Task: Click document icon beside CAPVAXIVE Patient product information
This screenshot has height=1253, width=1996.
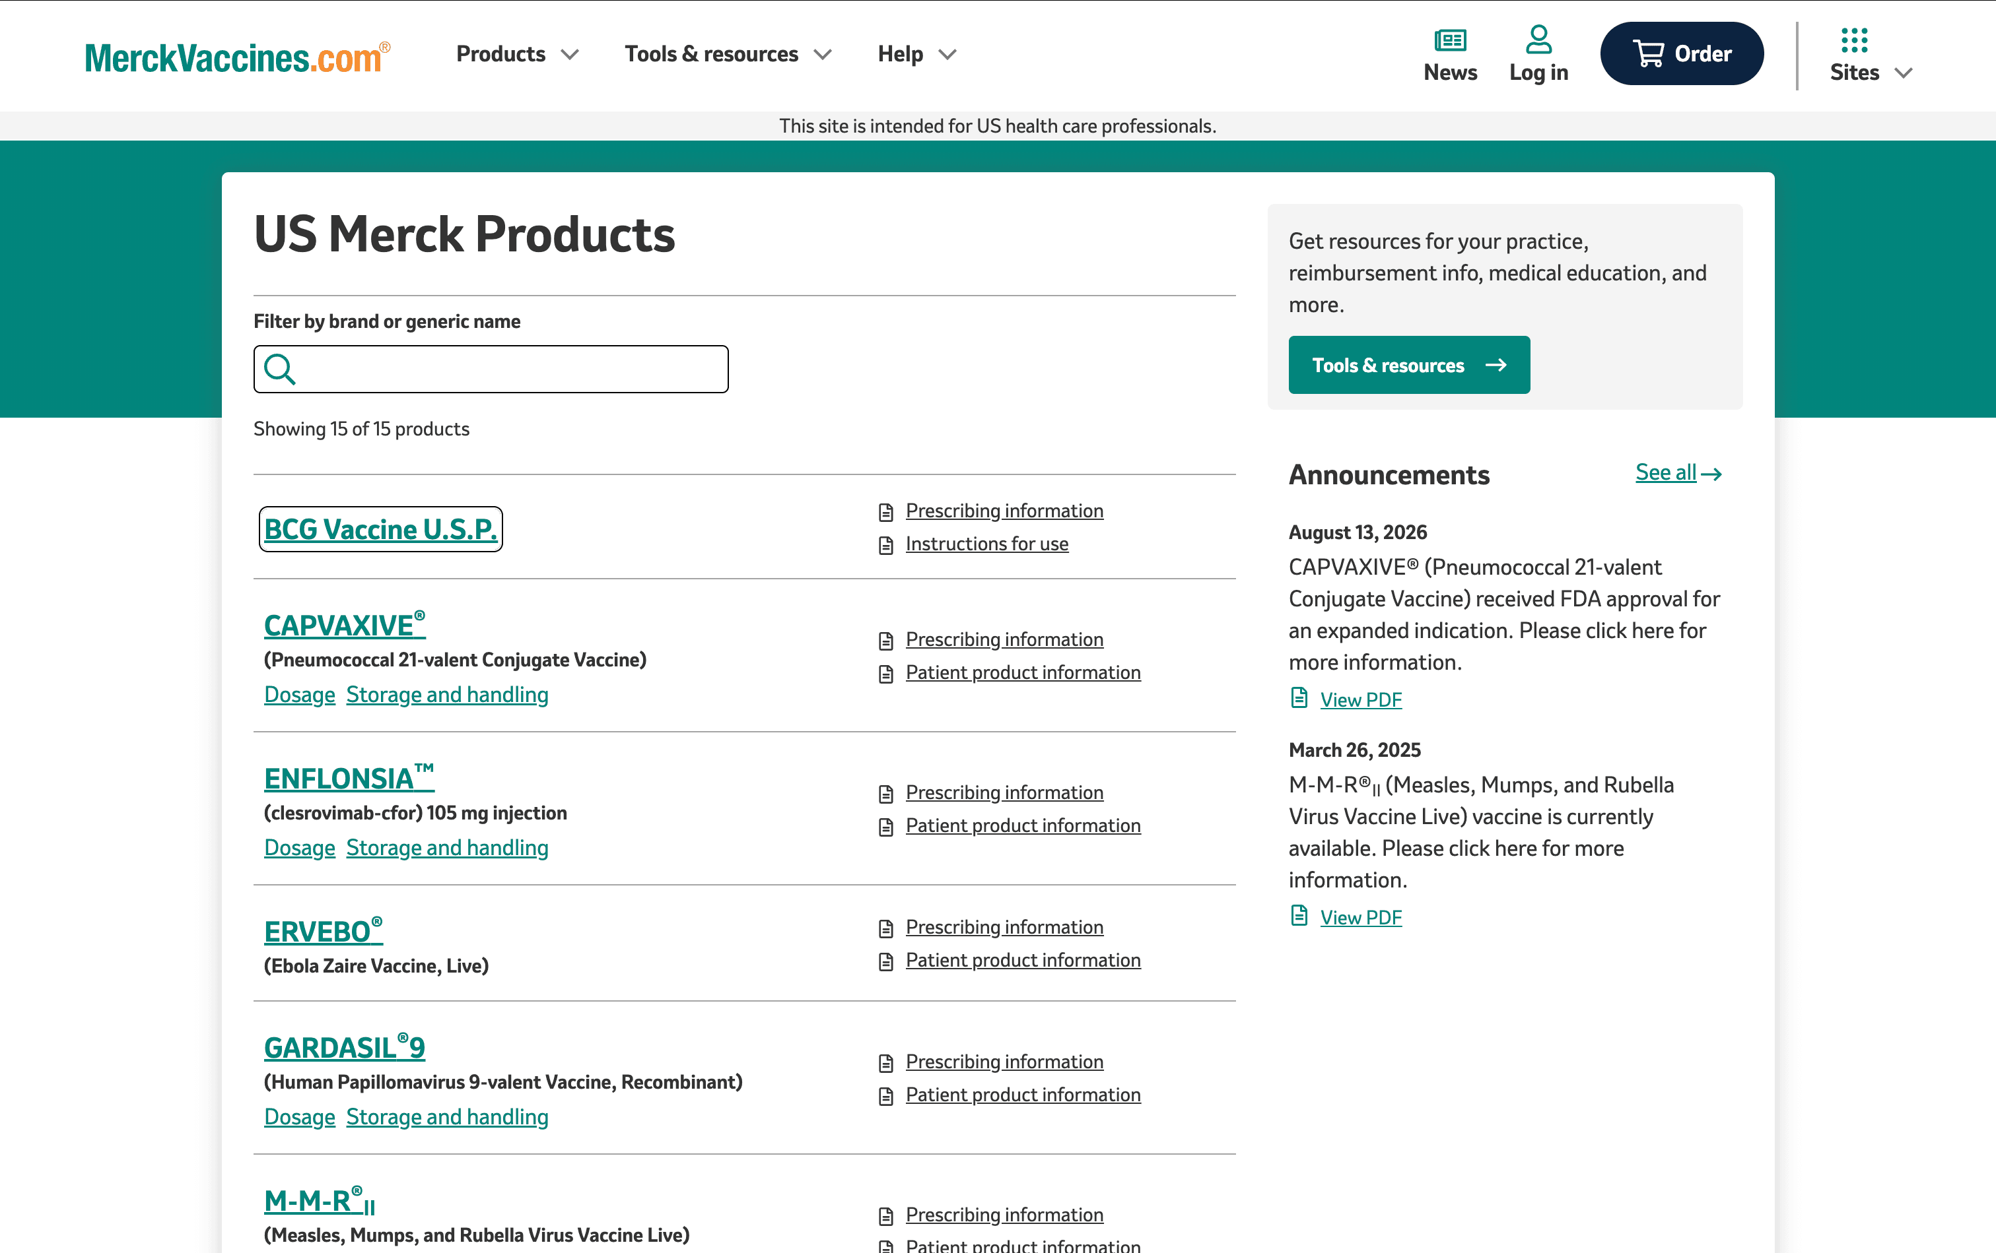Action: coord(886,673)
